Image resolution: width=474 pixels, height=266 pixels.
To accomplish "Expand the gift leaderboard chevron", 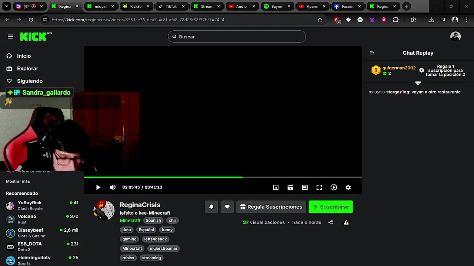I will pos(418,83).
